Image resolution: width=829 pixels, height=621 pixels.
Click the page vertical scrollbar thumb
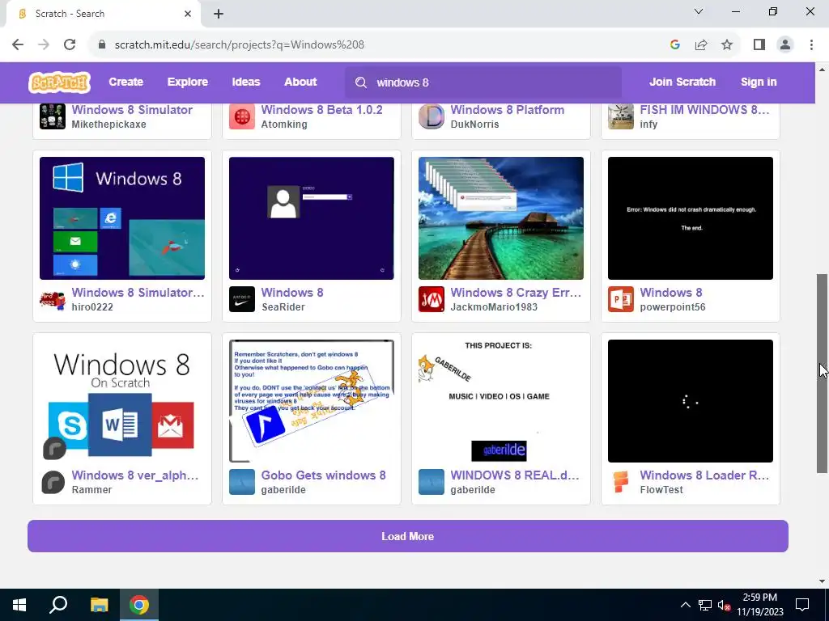(822, 374)
